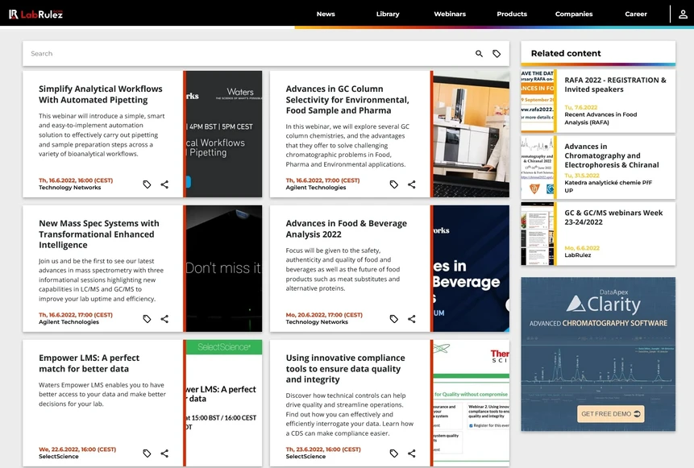
Task: Open the Companies menu
Action: click(x=574, y=14)
